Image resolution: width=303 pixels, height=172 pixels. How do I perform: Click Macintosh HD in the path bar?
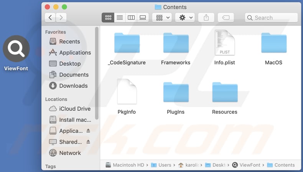point(125,165)
